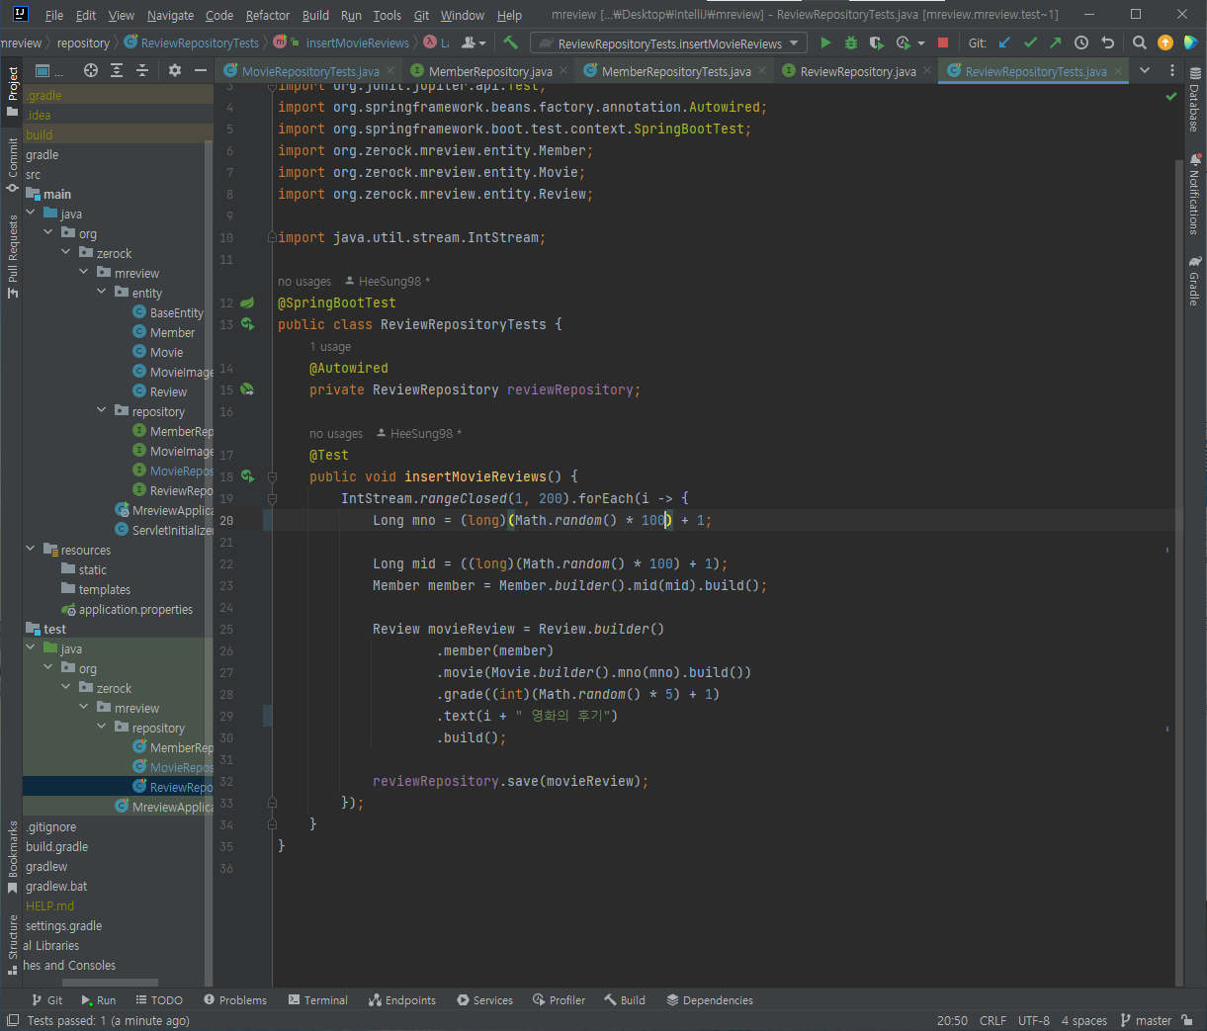Open Code With Me user dropdown
The image size is (1207, 1031).
pos(474,43)
